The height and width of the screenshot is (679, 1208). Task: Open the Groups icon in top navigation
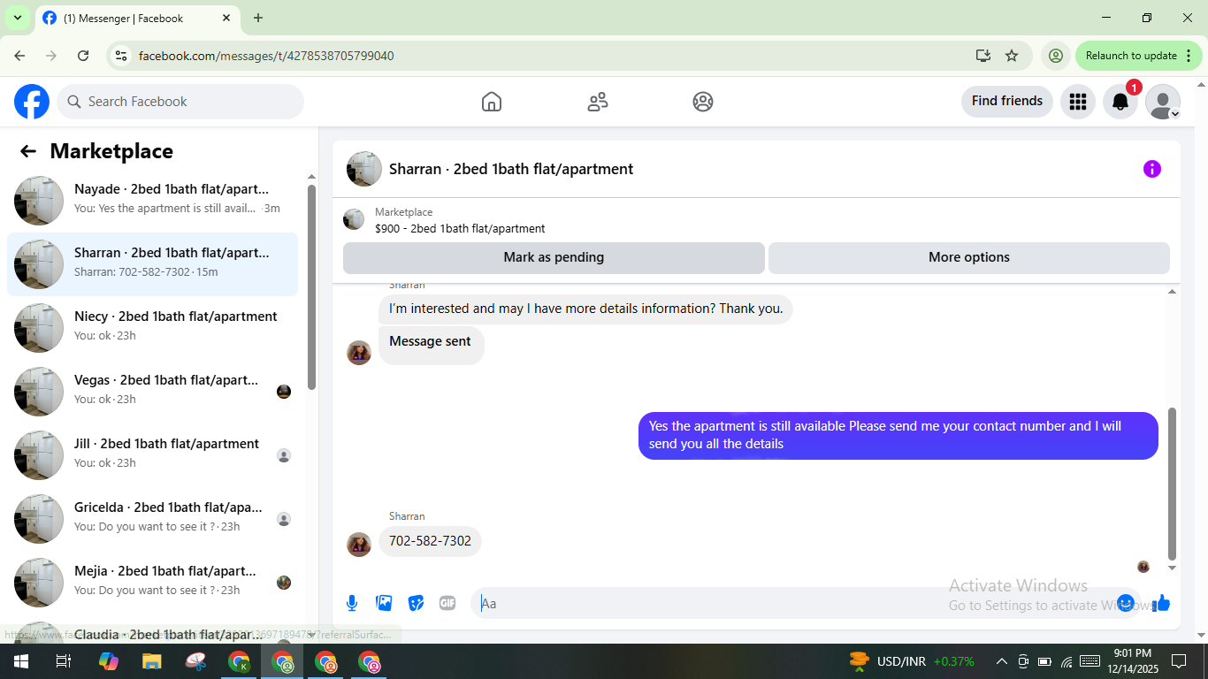(x=703, y=102)
